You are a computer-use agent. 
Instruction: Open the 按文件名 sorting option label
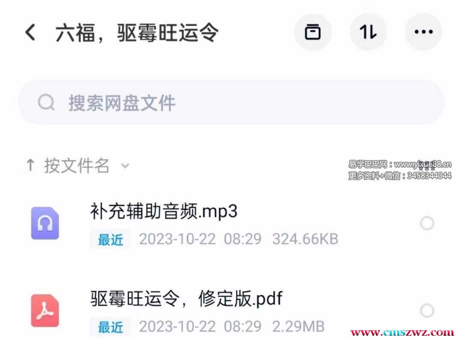pos(77,165)
